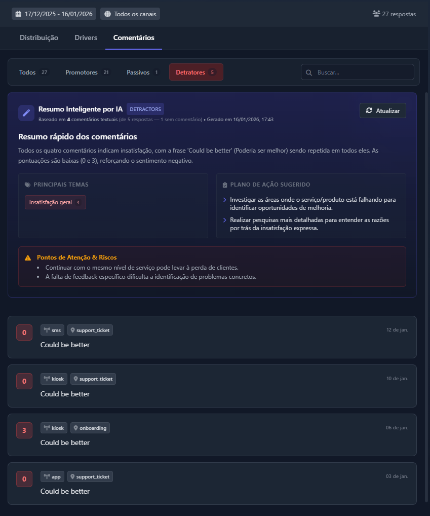Open the date range selector 17/12/2025 - 16/01/2026
The height and width of the screenshot is (516, 430).
coord(53,14)
